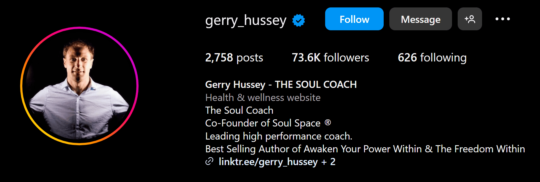
Task: Show similar accounts via add-person icon
Action: point(470,19)
